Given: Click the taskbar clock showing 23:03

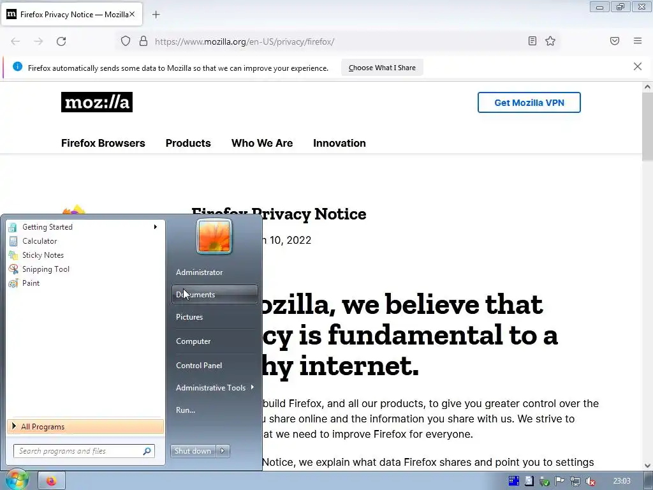Looking at the screenshot, I should 622,481.
